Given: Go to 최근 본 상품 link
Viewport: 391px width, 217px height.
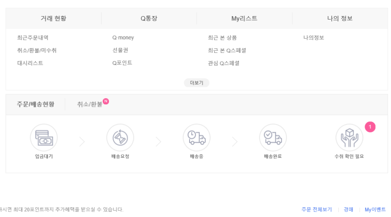Looking at the screenshot, I should (x=222, y=38).
